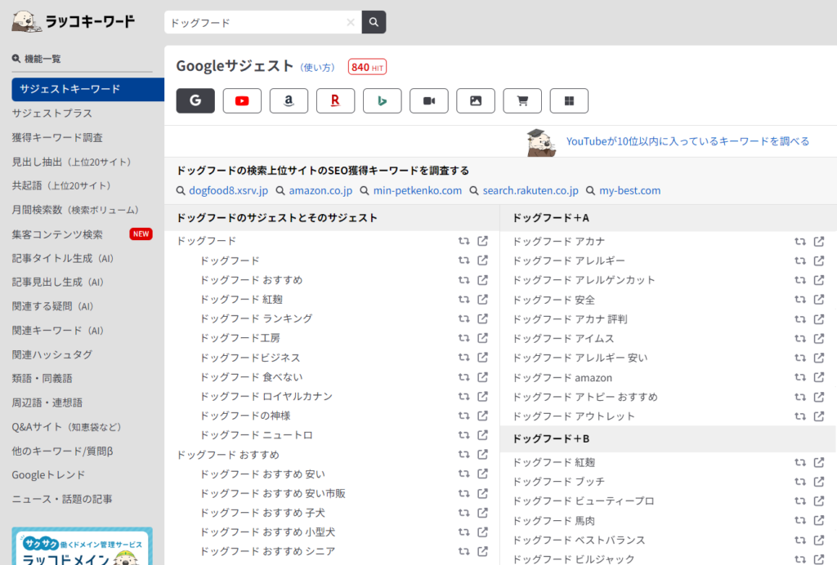Open the image suggestions icon
Image resolution: width=837 pixels, height=565 pixels.
tap(475, 100)
